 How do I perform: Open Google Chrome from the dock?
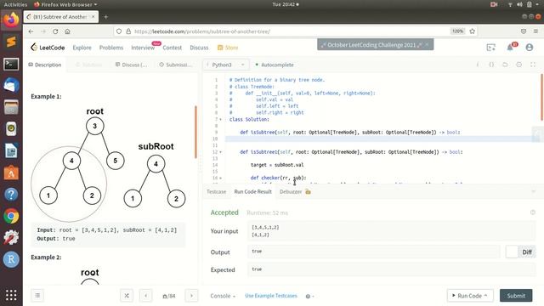[11, 216]
